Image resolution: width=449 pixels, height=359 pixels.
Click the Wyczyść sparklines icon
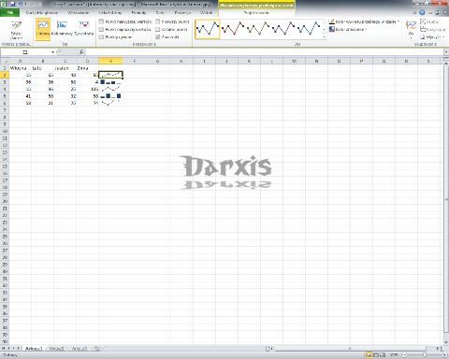pos(423,36)
